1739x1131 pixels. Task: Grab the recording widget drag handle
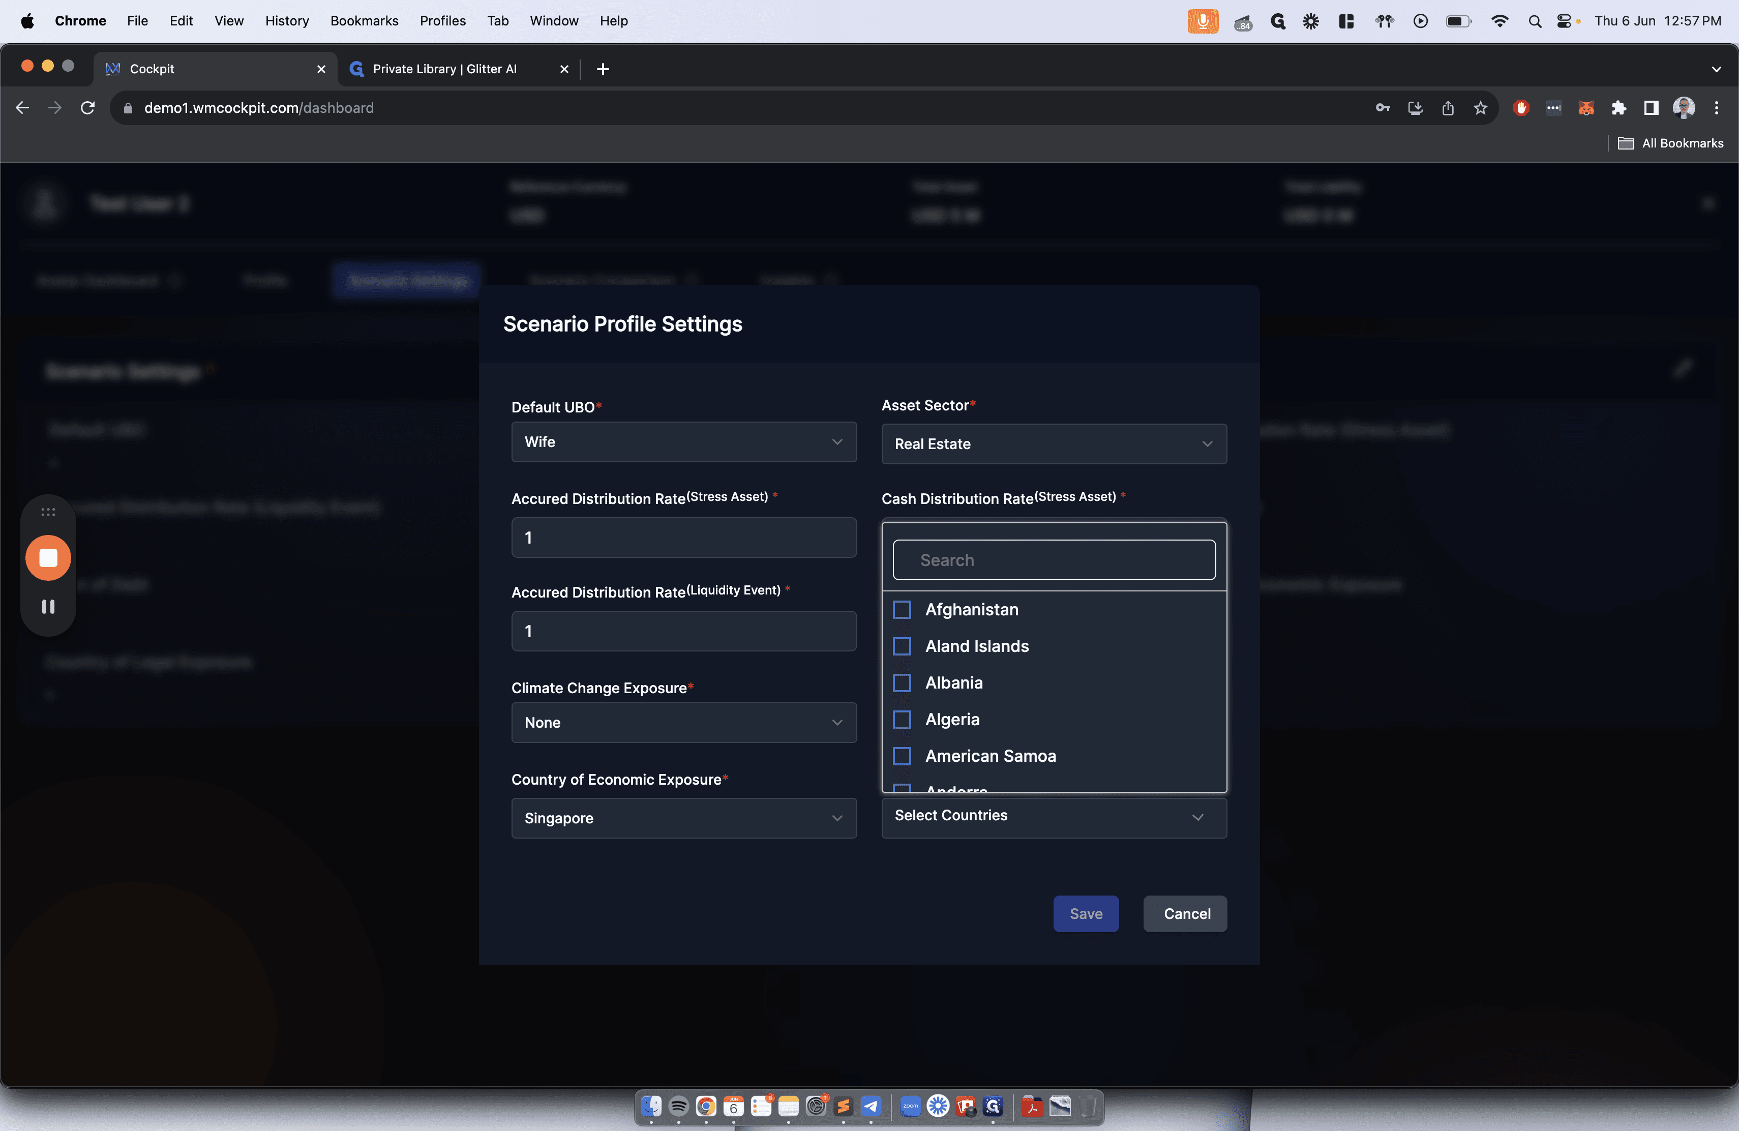48,512
